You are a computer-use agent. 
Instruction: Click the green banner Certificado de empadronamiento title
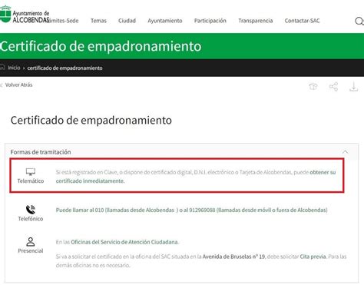click(x=101, y=46)
